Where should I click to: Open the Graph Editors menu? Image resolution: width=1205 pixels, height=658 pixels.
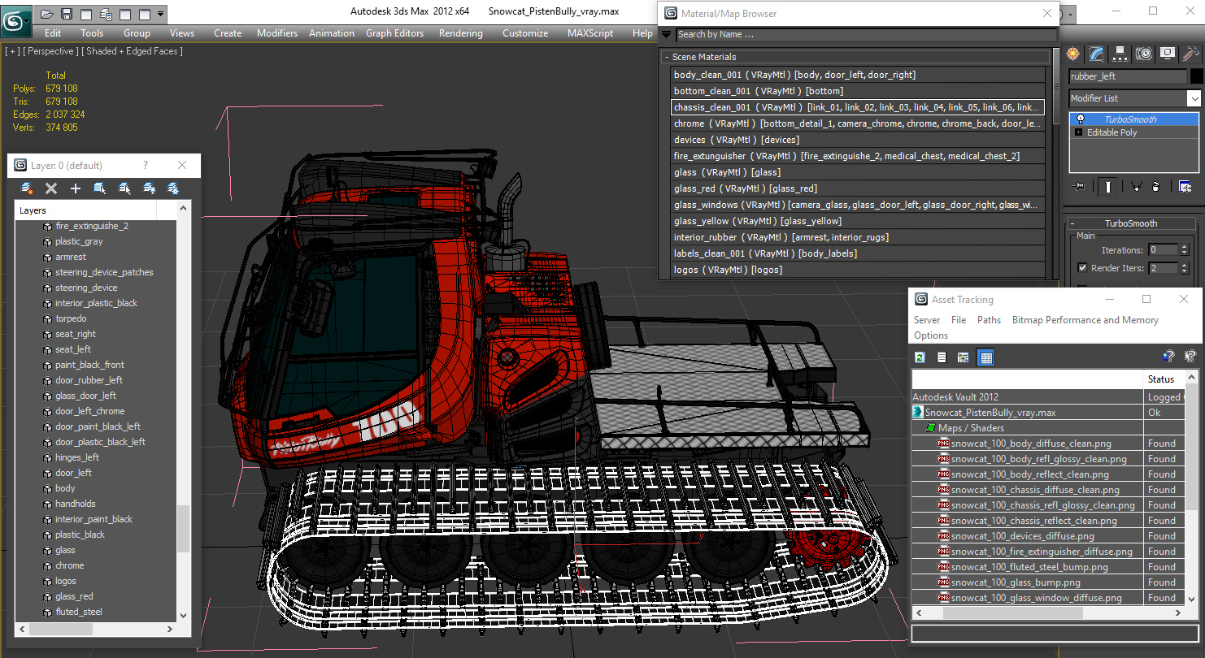[x=394, y=33]
